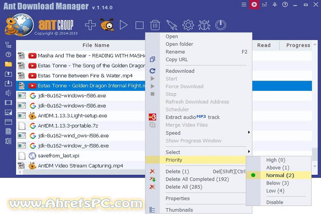Select the documents page sidebar category
The width and height of the screenshot is (321, 214).
click(x=8, y=131)
